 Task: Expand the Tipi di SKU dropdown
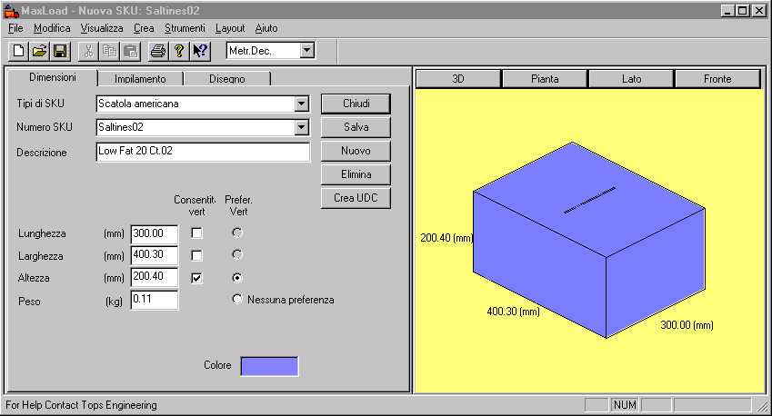(x=301, y=104)
